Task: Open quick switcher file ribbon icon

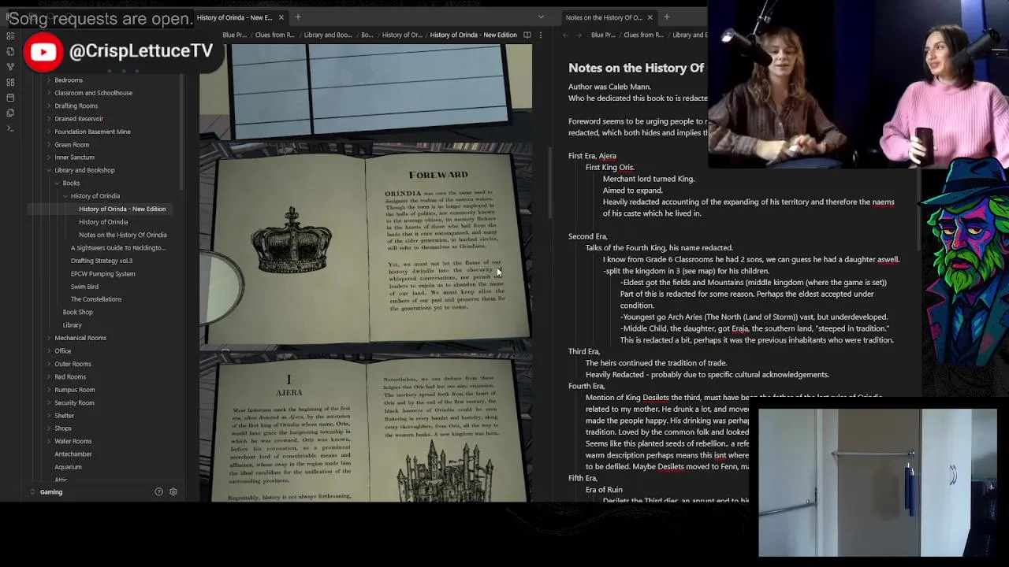Action: 10,51
